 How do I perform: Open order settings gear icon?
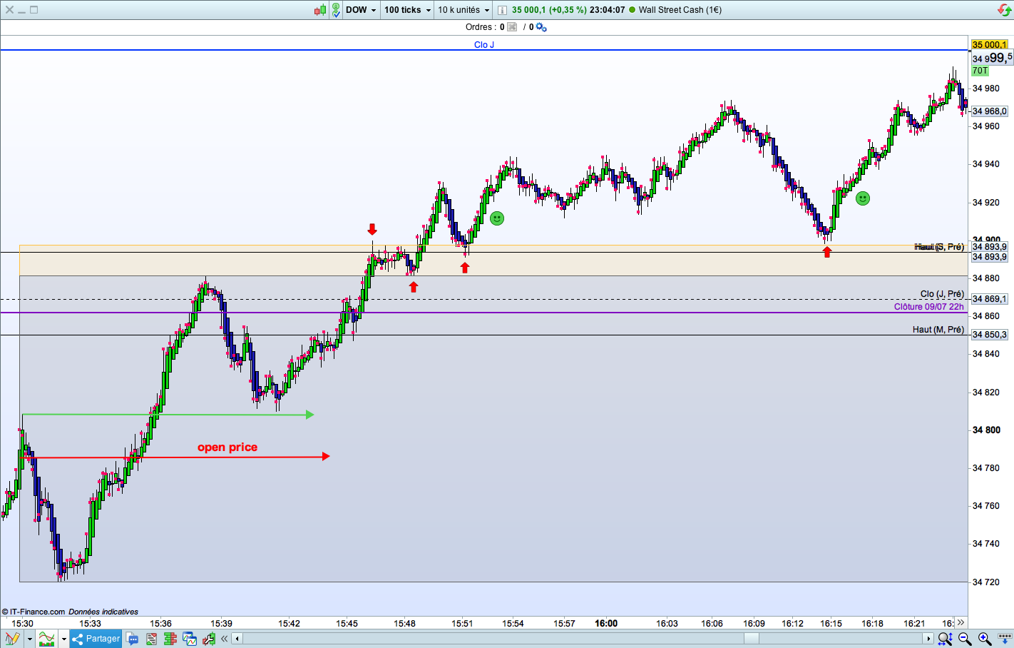(x=541, y=27)
